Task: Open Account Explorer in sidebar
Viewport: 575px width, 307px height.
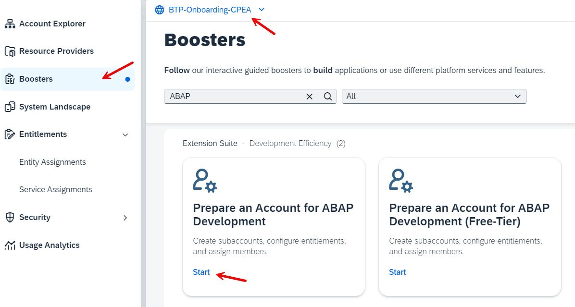Action: 52,24
